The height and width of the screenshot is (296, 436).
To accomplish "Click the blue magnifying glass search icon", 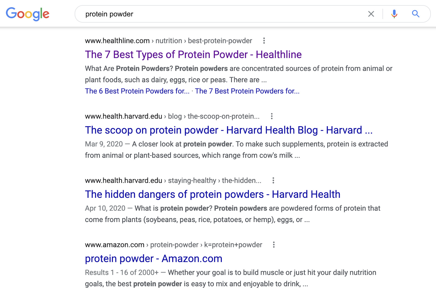I will point(416,14).
